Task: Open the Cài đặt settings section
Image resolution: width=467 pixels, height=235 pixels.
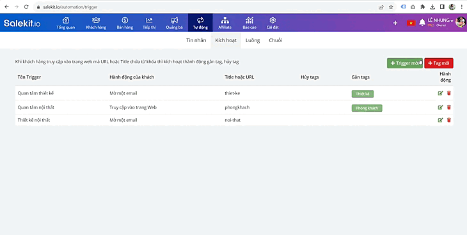Action: point(273,23)
